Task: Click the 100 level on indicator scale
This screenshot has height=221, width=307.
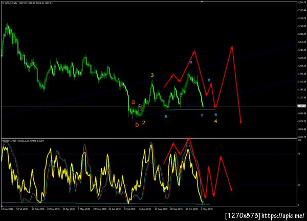Action: 299,140
